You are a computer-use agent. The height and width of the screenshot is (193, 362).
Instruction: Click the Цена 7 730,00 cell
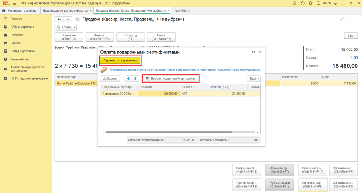point(339,83)
